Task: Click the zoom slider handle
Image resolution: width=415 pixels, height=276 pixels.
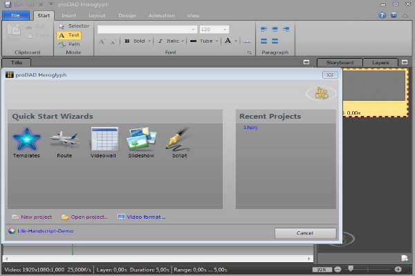Action: pyautogui.click(x=351, y=268)
